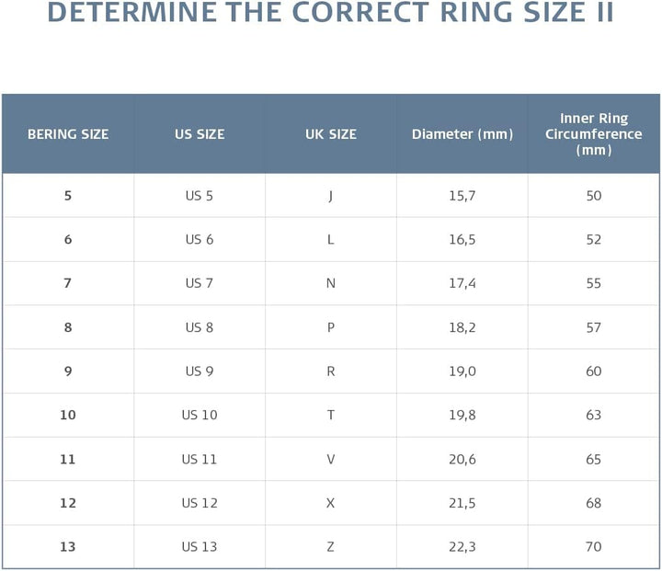This screenshot has width=662, height=571.
Task: Select the 'UK SIZE' column header
Action: 331,134
